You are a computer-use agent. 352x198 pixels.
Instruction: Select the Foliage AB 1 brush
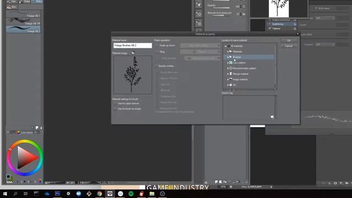point(23,14)
